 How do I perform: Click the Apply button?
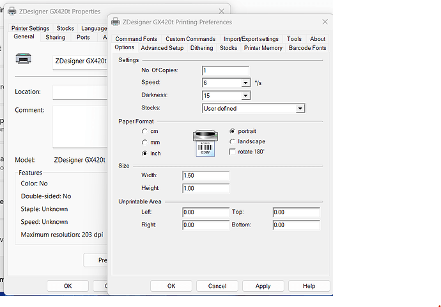coord(263,286)
